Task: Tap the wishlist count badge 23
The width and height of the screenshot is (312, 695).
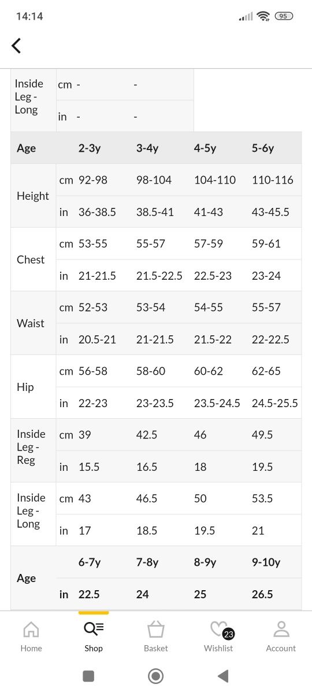Action: (228, 634)
